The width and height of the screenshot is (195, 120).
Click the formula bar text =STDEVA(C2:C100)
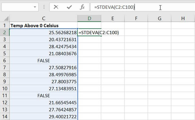coord(115,7)
